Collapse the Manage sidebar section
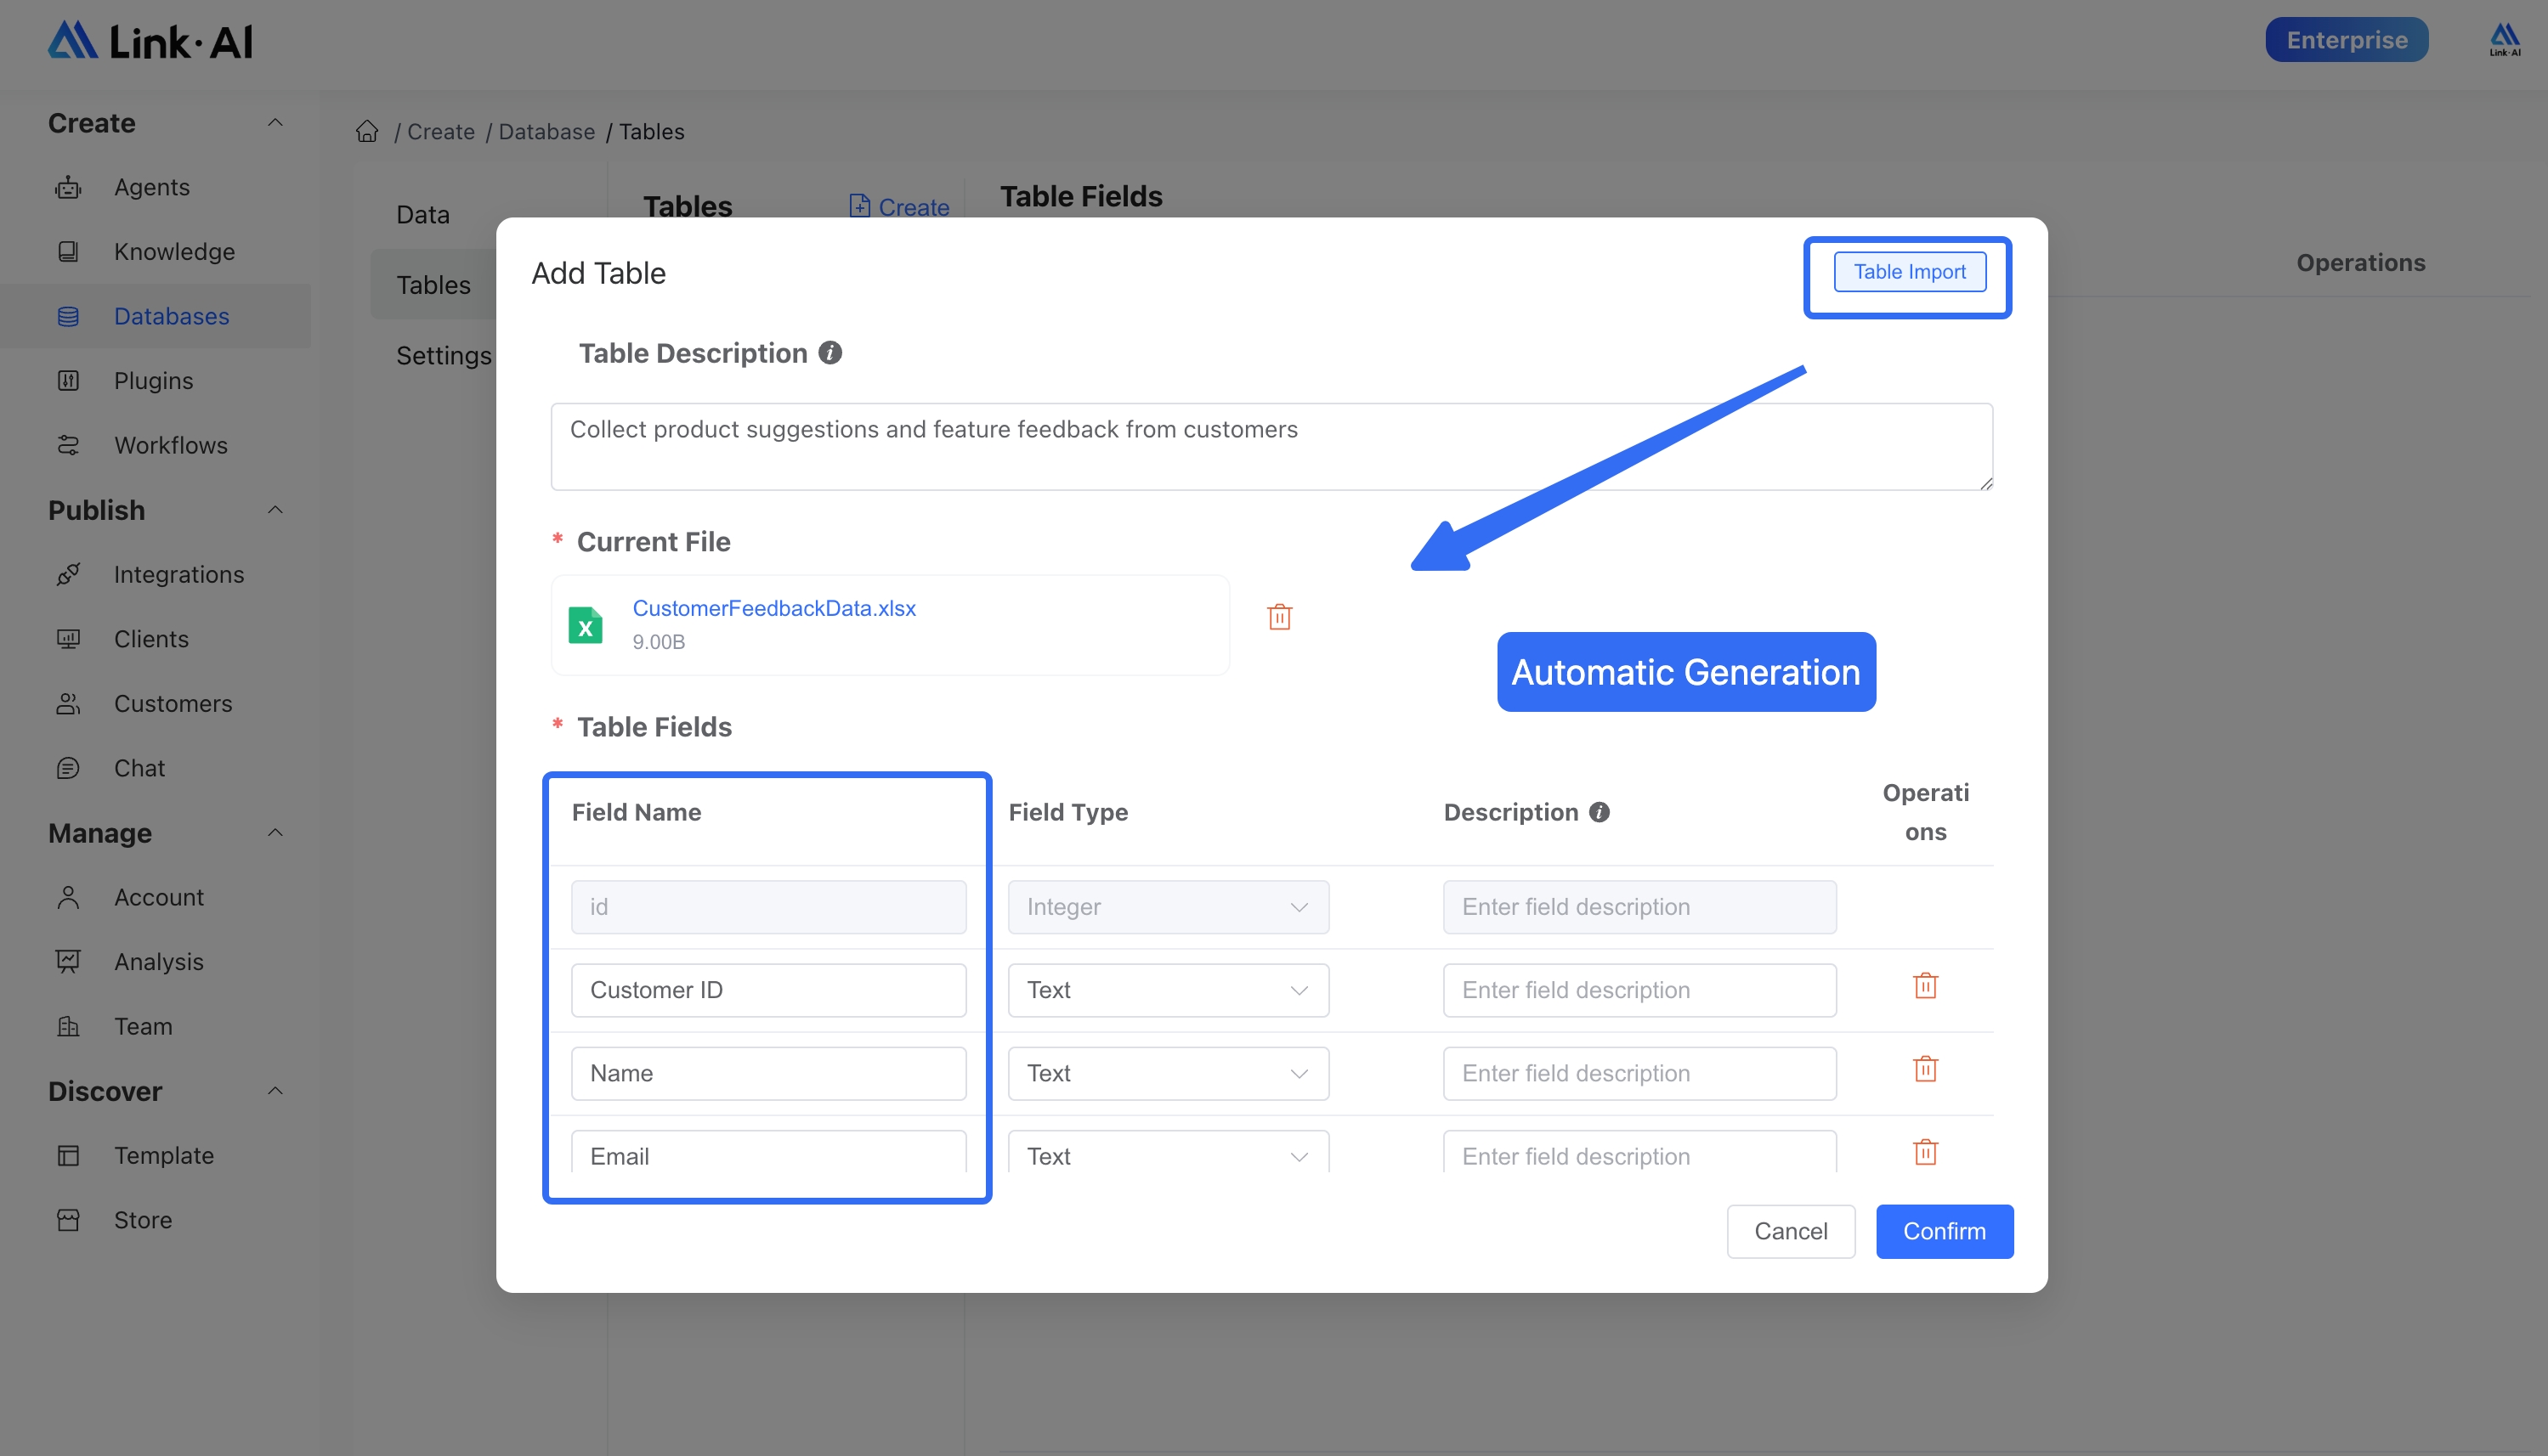Screen dimensions: 2548x1456 click(x=275, y=833)
